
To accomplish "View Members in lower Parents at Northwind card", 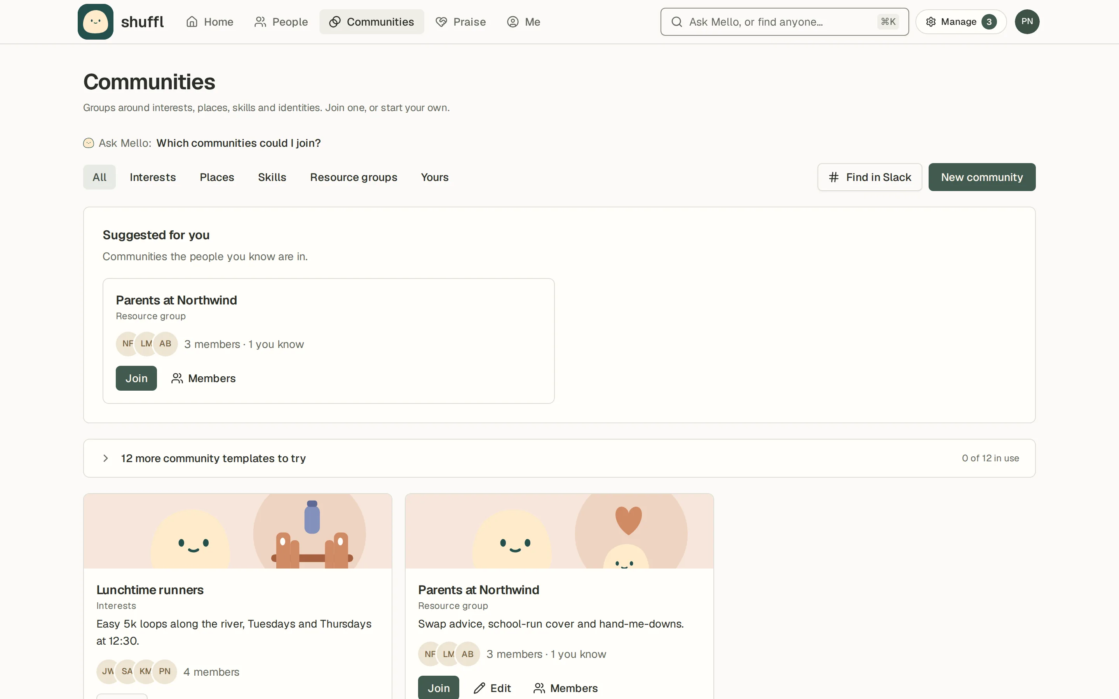I will [565, 688].
